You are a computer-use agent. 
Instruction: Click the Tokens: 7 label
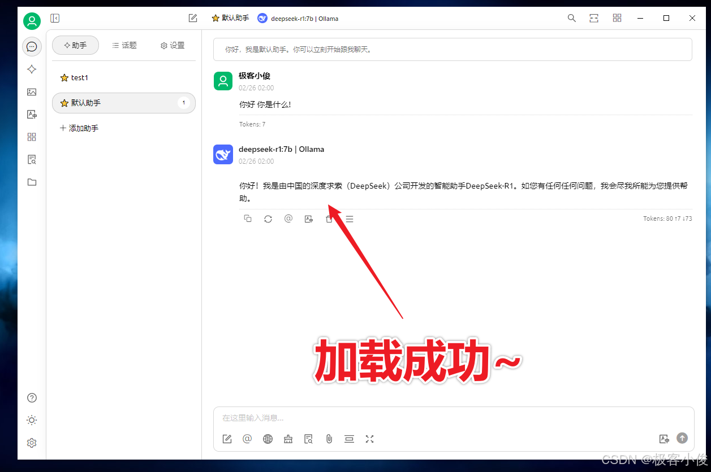click(252, 124)
